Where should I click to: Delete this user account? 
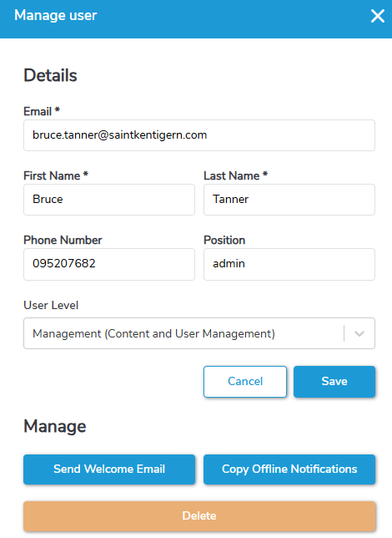coord(199,516)
